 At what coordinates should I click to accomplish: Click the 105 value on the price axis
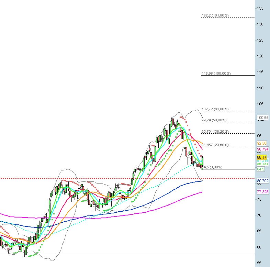click(260, 104)
